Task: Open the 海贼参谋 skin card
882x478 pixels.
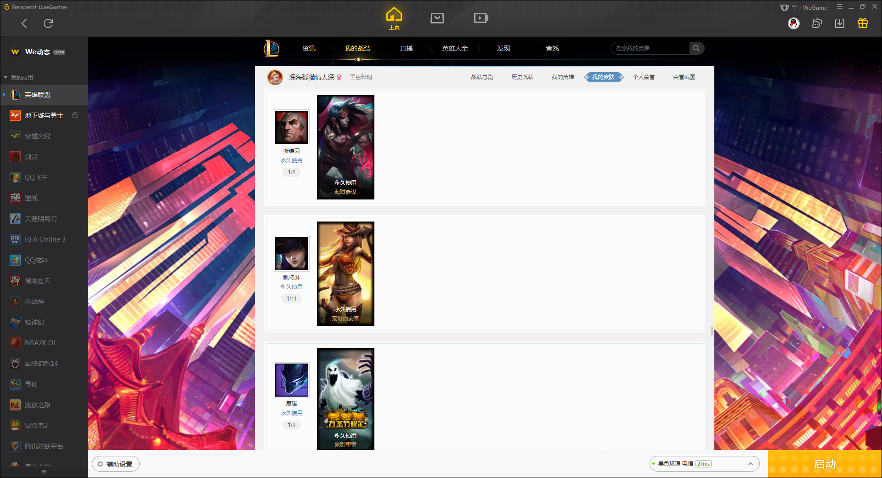Action: coord(345,147)
